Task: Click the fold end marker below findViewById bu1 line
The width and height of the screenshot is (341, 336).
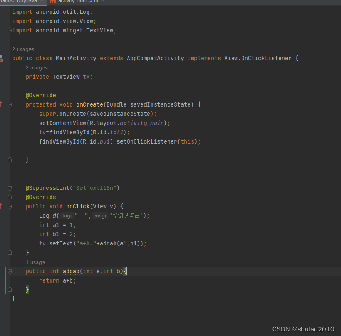Action: [x=10, y=160]
